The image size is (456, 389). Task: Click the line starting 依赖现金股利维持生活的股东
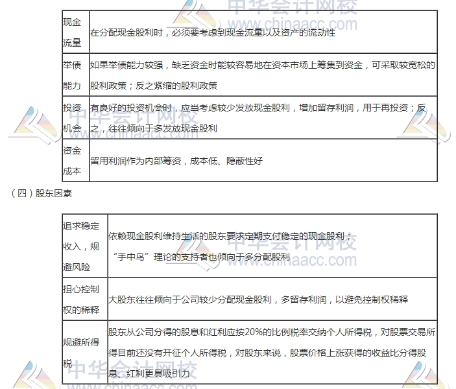[x=230, y=236]
